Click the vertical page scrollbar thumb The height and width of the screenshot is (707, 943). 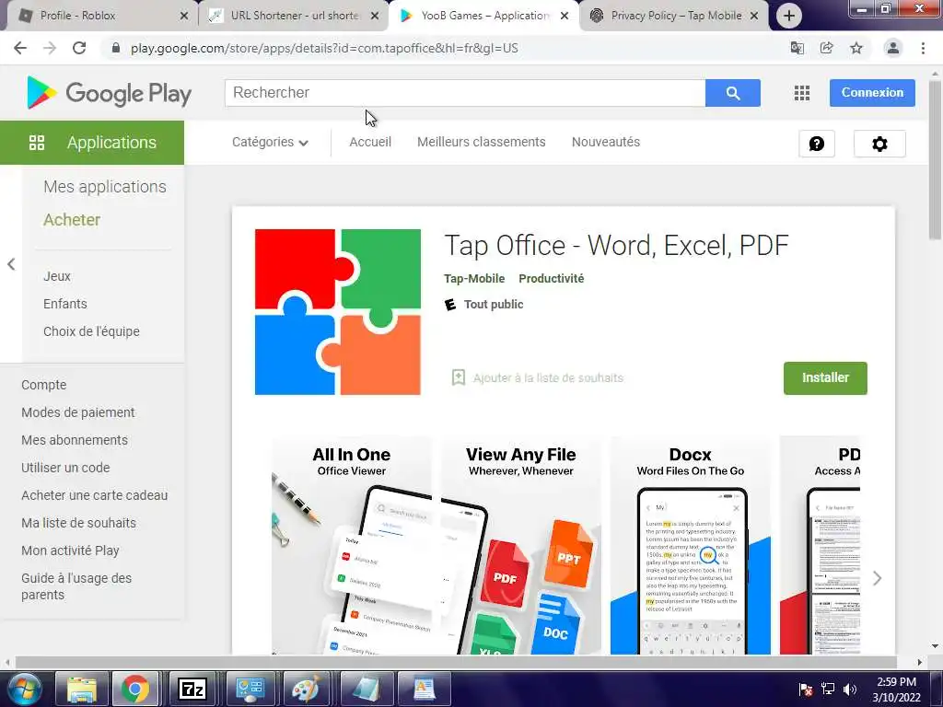935,159
